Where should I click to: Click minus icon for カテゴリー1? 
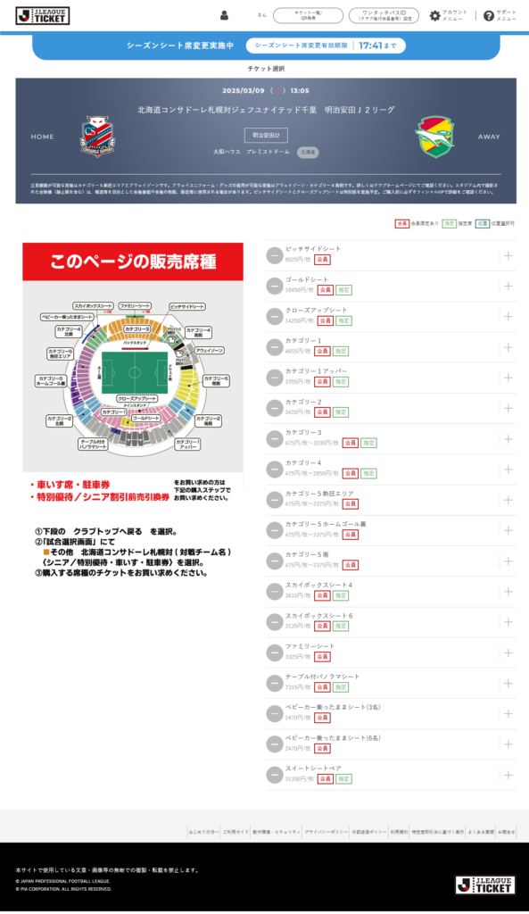(x=275, y=347)
